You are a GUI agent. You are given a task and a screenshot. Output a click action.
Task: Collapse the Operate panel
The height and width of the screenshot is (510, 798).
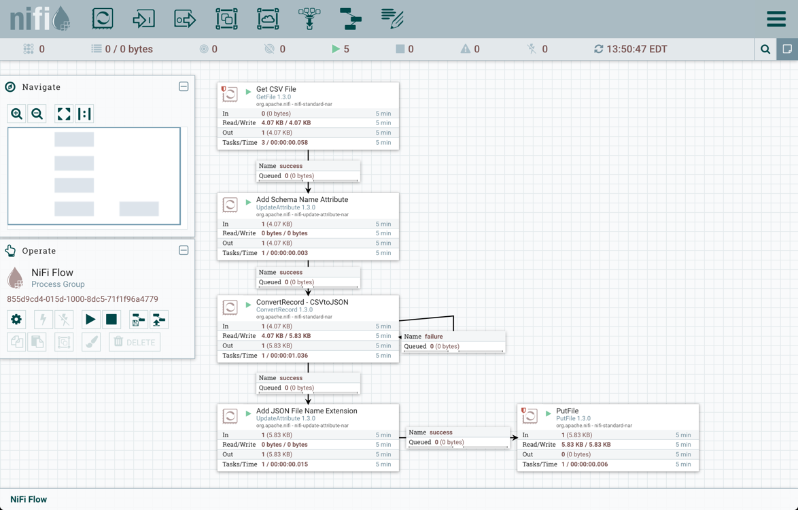tap(183, 250)
